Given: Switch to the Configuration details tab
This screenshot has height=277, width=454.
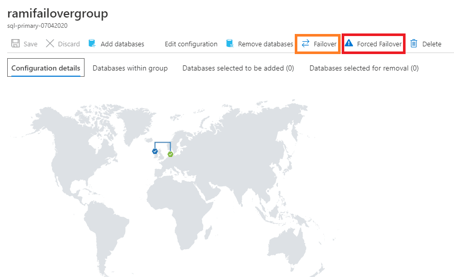Looking at the screenshot, I should (46, 68).
